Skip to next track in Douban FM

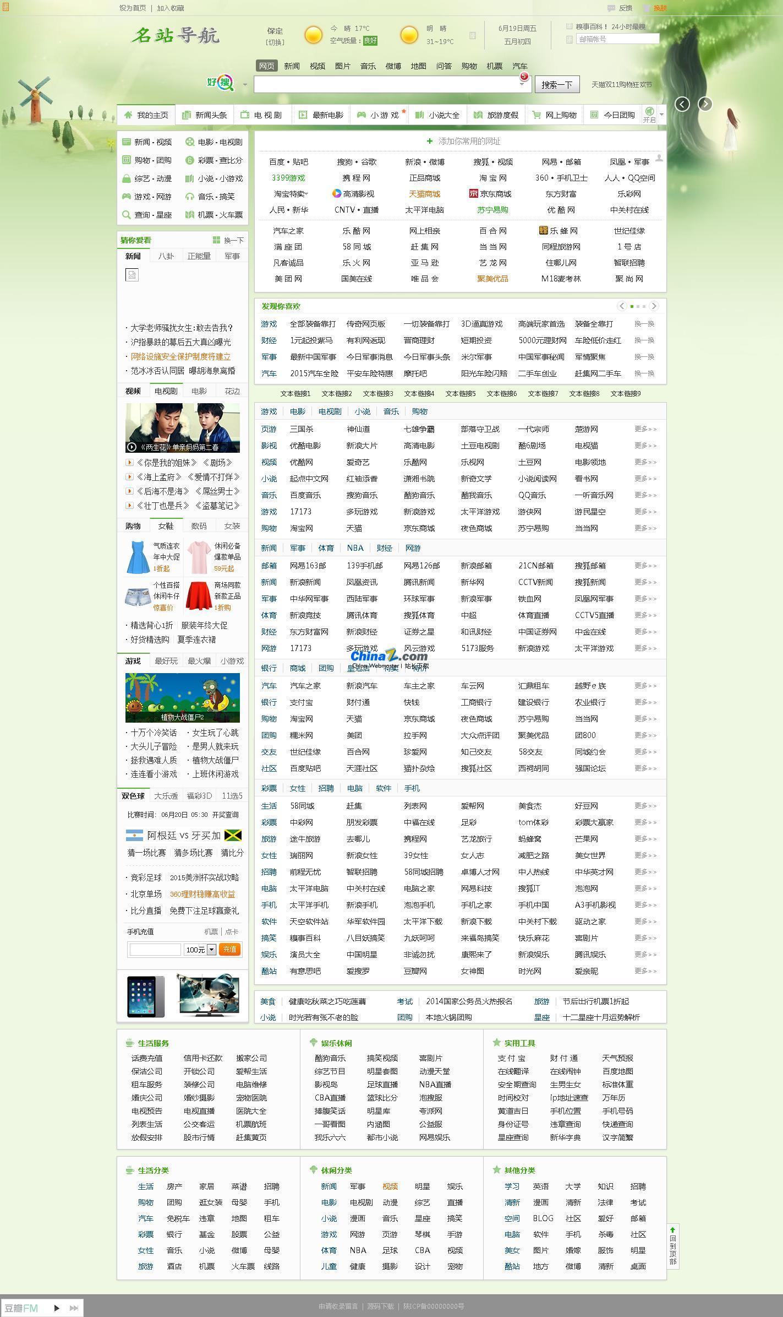[74, 1308]
